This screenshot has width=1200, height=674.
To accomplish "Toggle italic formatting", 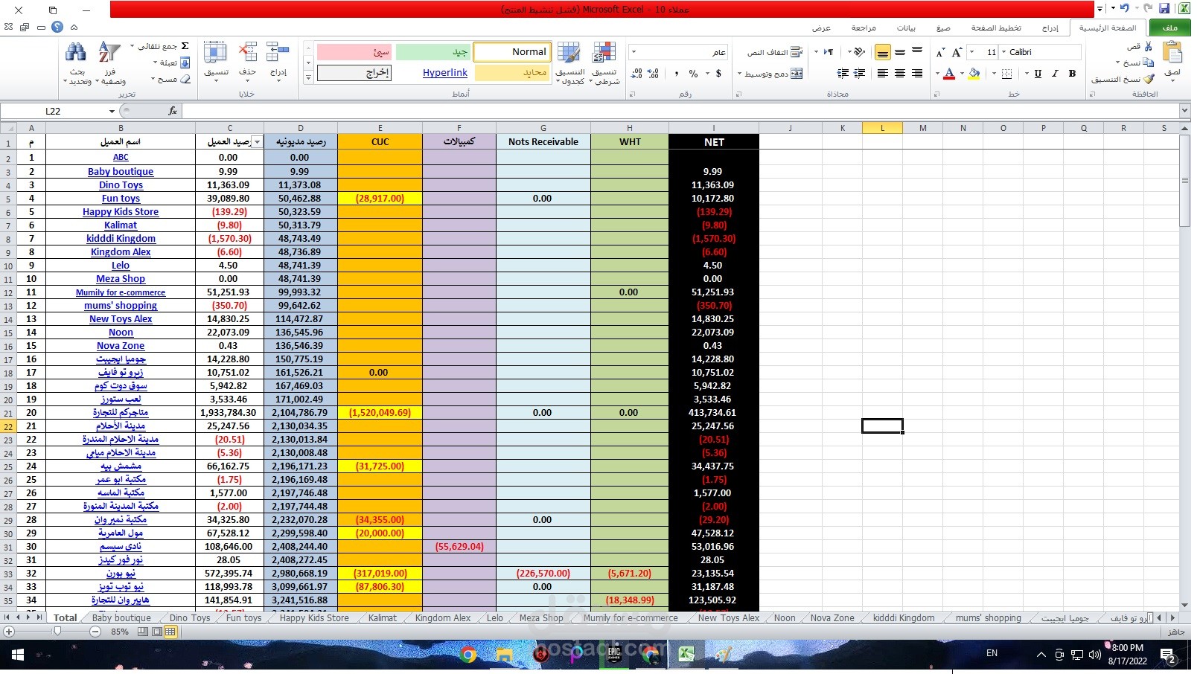I will (x=1055, y=74).
